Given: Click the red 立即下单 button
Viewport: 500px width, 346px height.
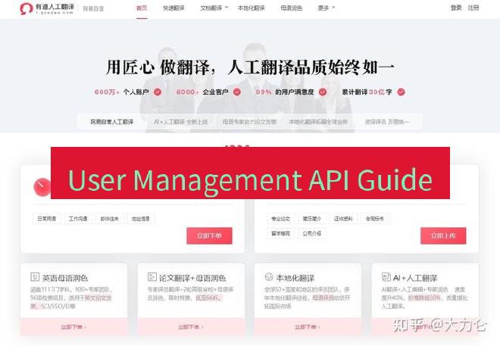Looking at the screenshot, I should pyautogui.click(x=210, y=235).
